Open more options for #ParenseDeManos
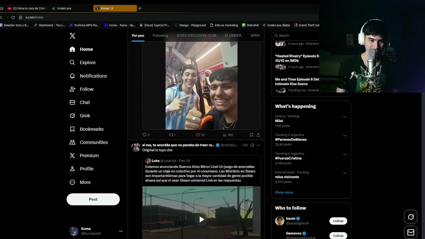This screenshot has height=239, width=425. 345,136
